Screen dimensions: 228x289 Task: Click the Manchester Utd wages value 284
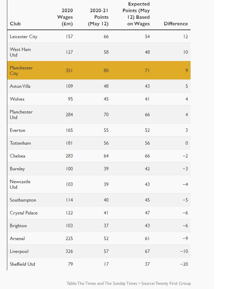coord(69,114)
